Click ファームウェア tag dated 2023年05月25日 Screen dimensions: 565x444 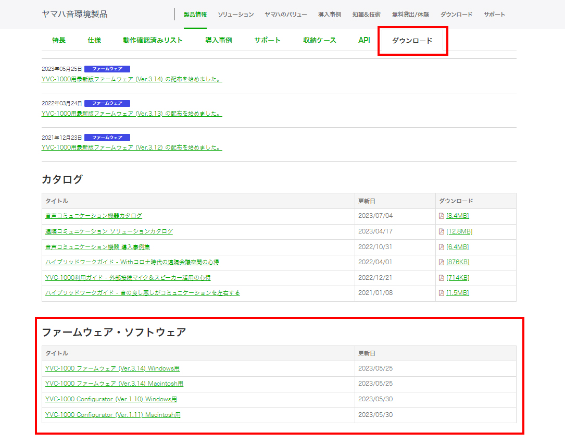(107, 69)
